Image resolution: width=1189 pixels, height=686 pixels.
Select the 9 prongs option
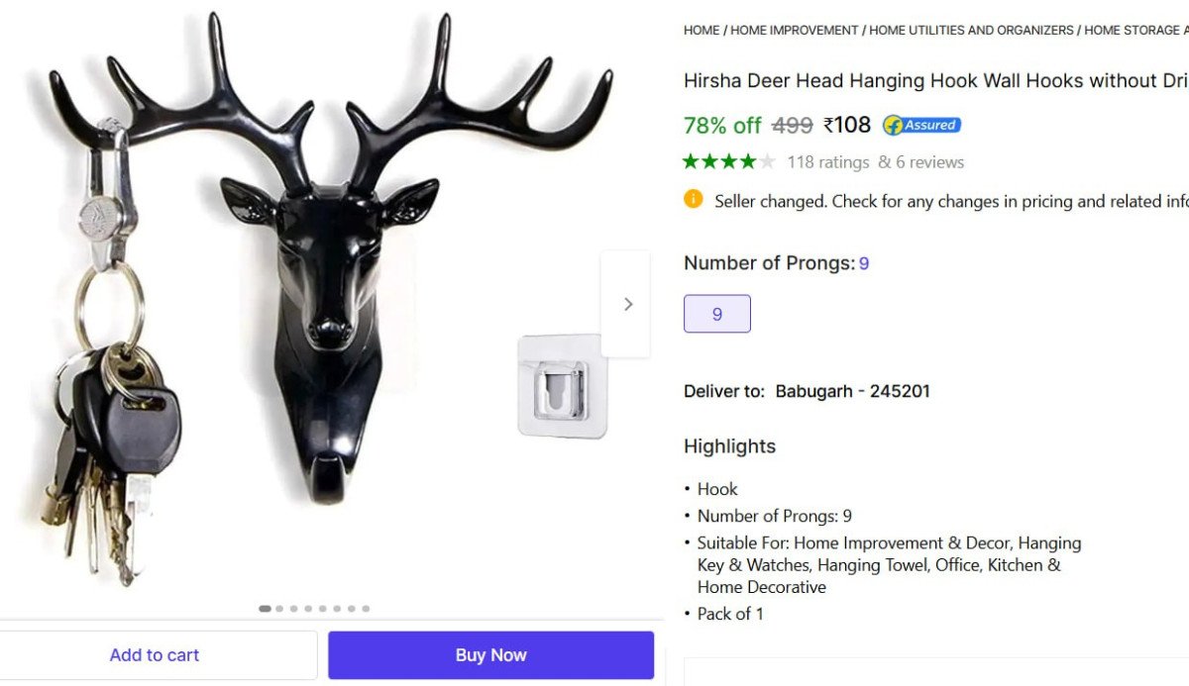click(x=716, y=314)
